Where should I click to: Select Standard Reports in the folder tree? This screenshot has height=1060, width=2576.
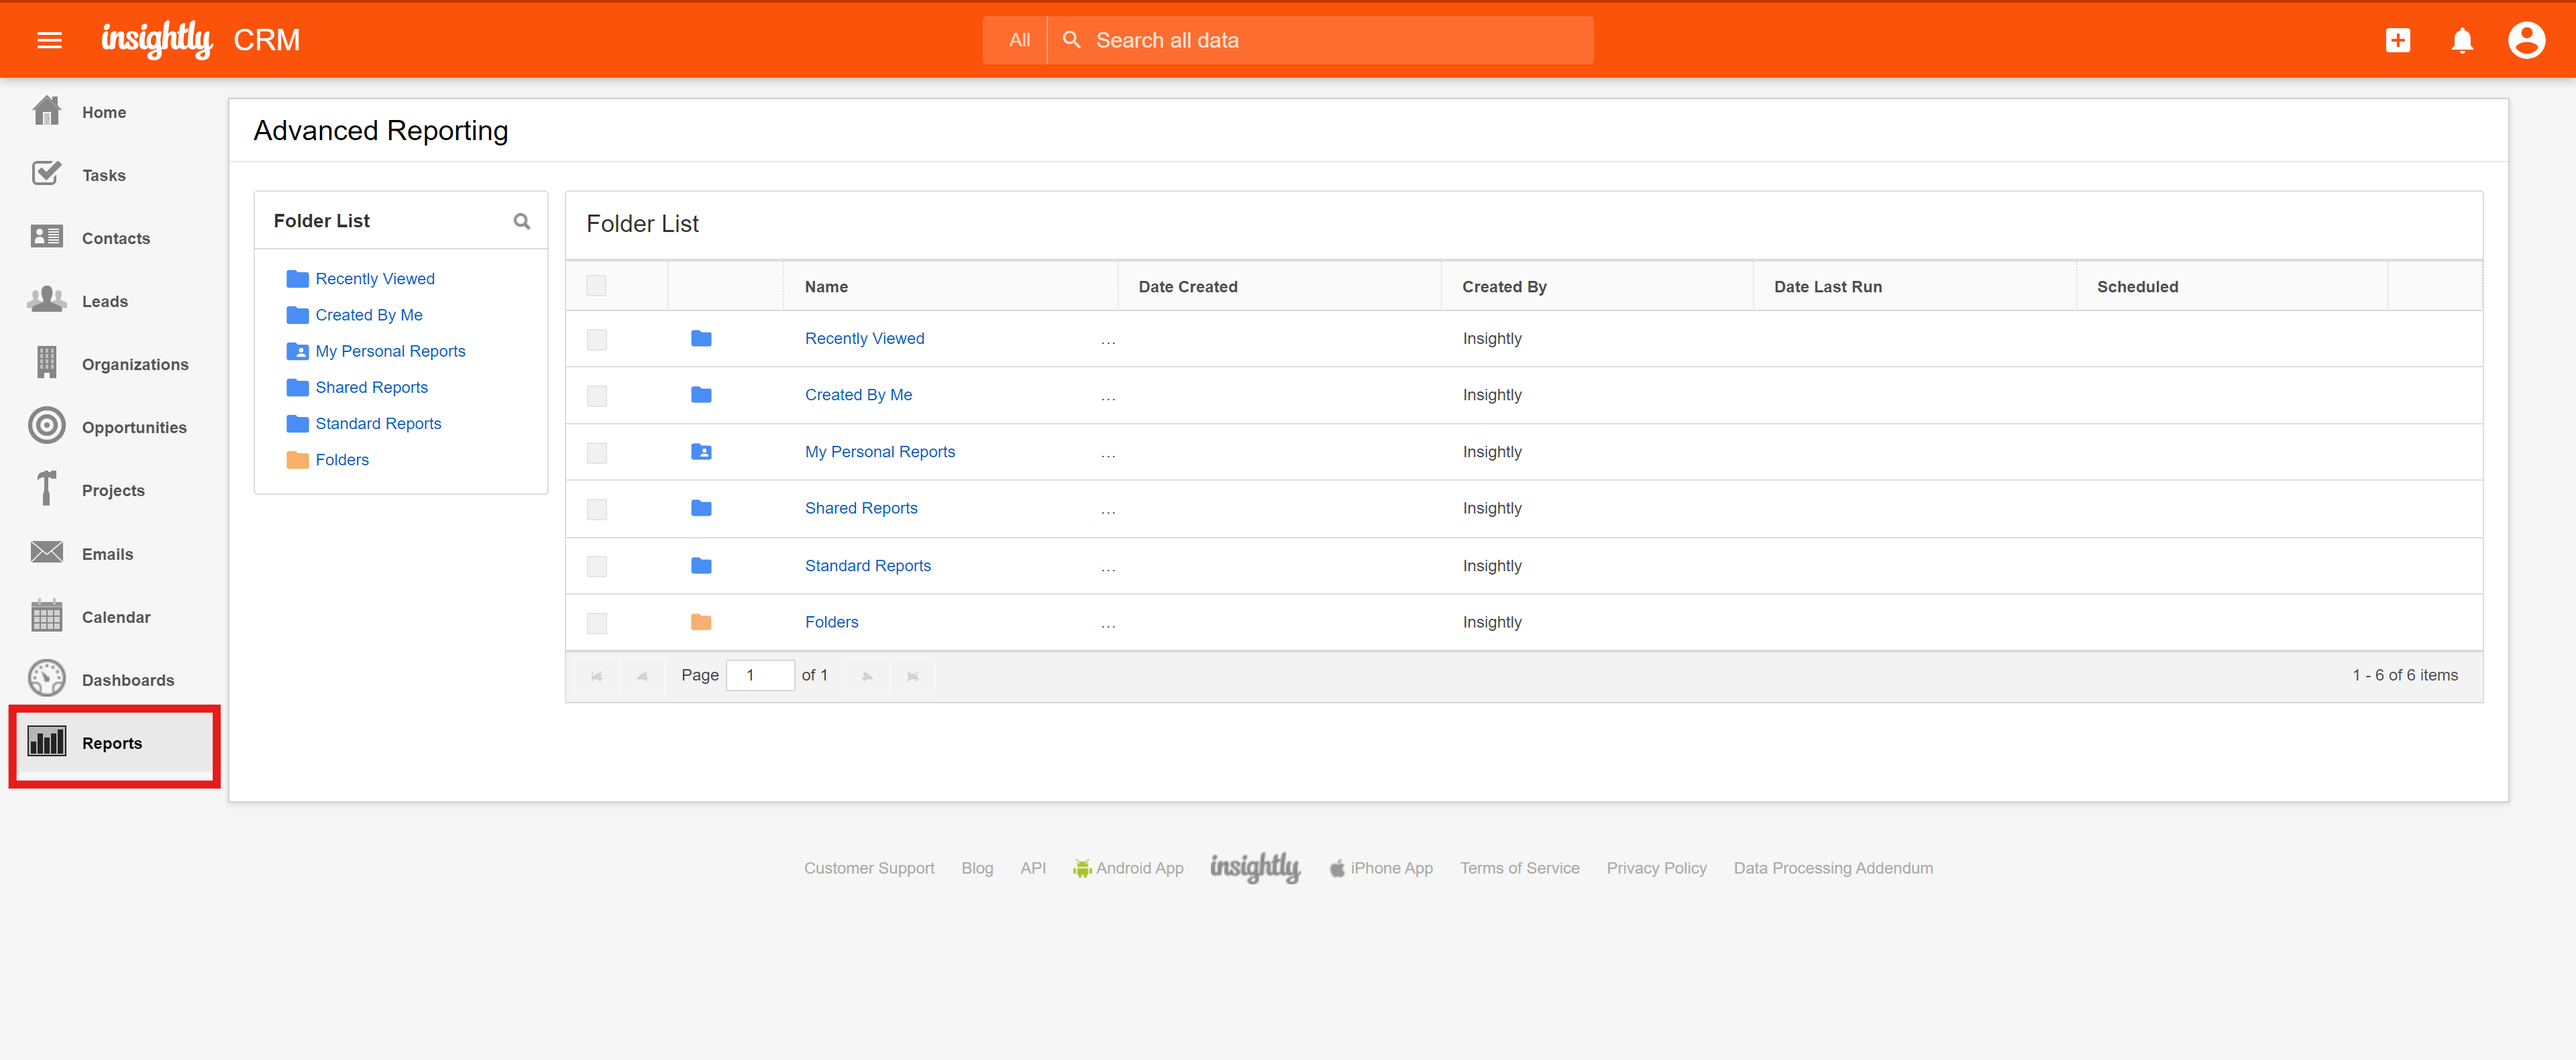pos(377,424)
